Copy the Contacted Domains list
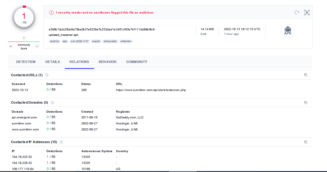 point(306,102)
